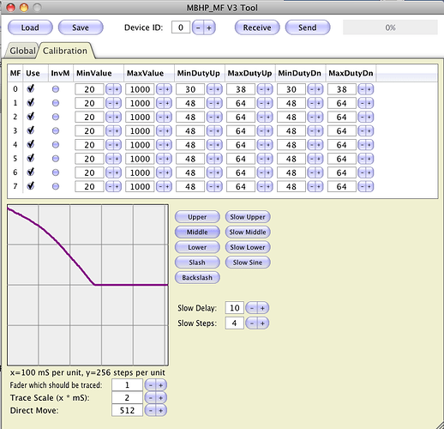The width and height of the screenshot is (444, 429).
Task: Select the Calibration tab
Action: click(65, 51)
